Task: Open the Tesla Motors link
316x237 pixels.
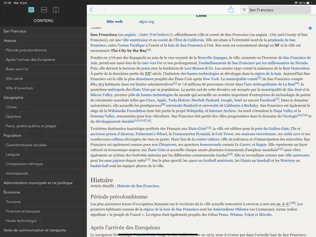Action: click(179, 100)
